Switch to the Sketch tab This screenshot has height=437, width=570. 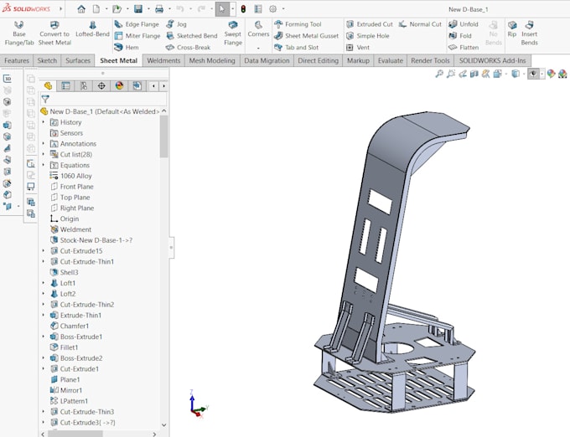(x=47, y=60)
